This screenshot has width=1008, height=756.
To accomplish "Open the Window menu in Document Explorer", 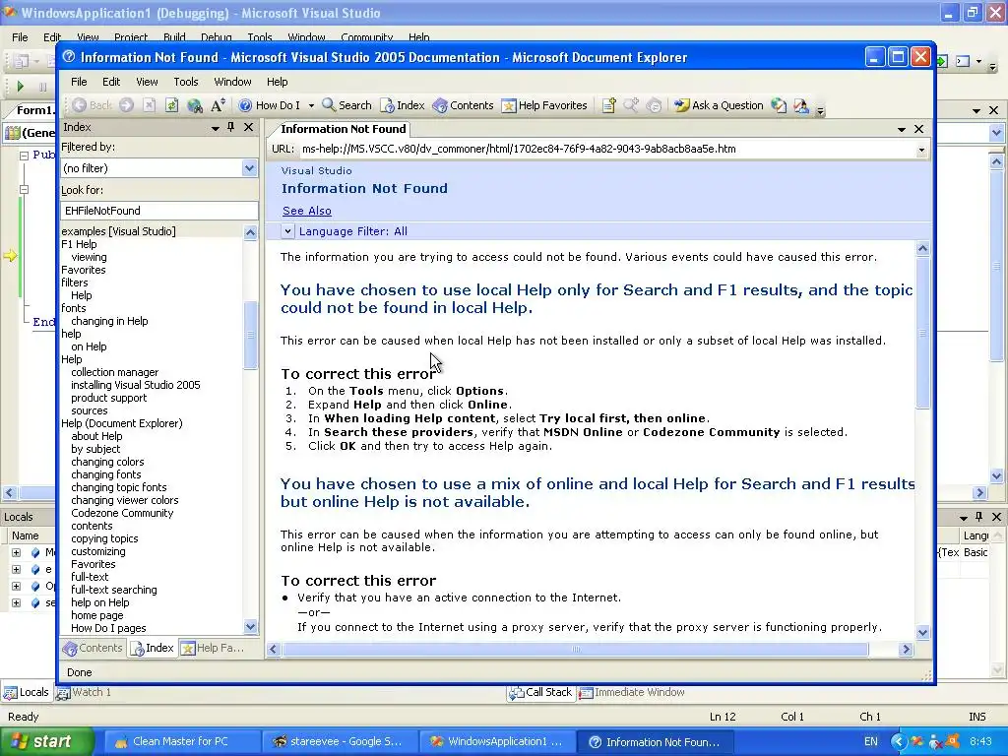I will coord(232,82).
